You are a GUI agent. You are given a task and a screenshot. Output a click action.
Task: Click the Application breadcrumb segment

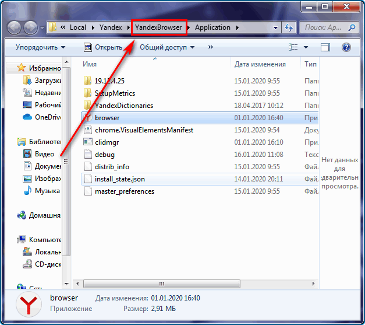[x=212, y=27]
